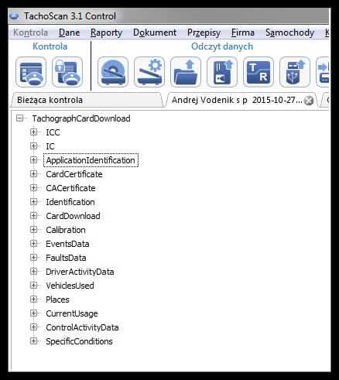Expand the ControlActivityData node
Screen dimensions: 339x380
click(33, 327)
